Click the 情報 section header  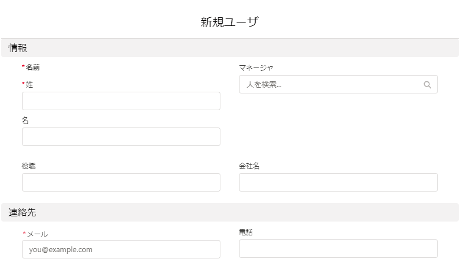[x=230, y=48]
